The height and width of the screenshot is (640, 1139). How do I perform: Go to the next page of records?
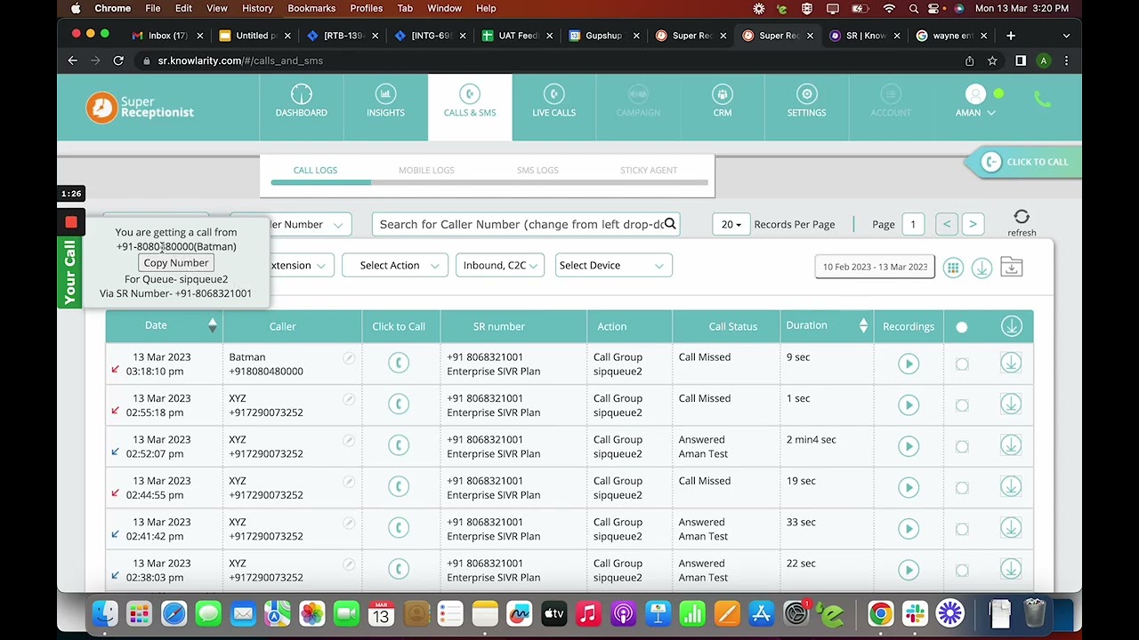[973, 224]
